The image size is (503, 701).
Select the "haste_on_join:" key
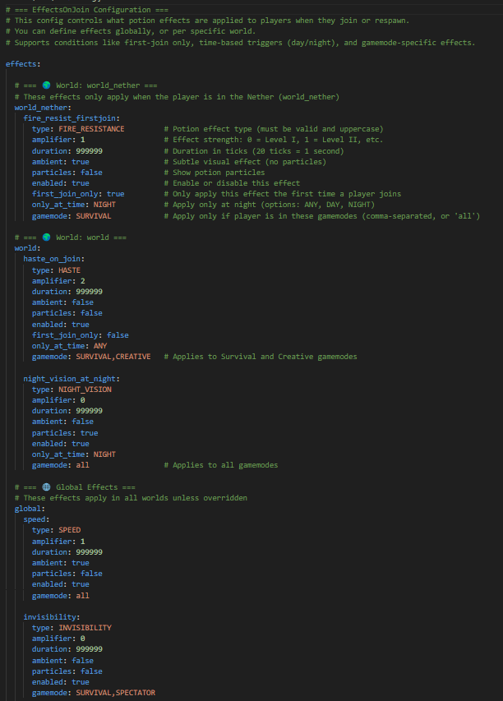54,259
